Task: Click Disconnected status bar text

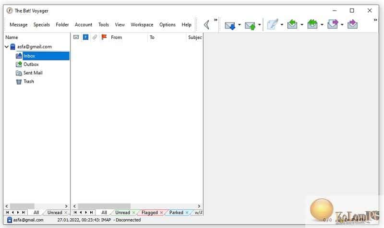Action: pos(128,220)
